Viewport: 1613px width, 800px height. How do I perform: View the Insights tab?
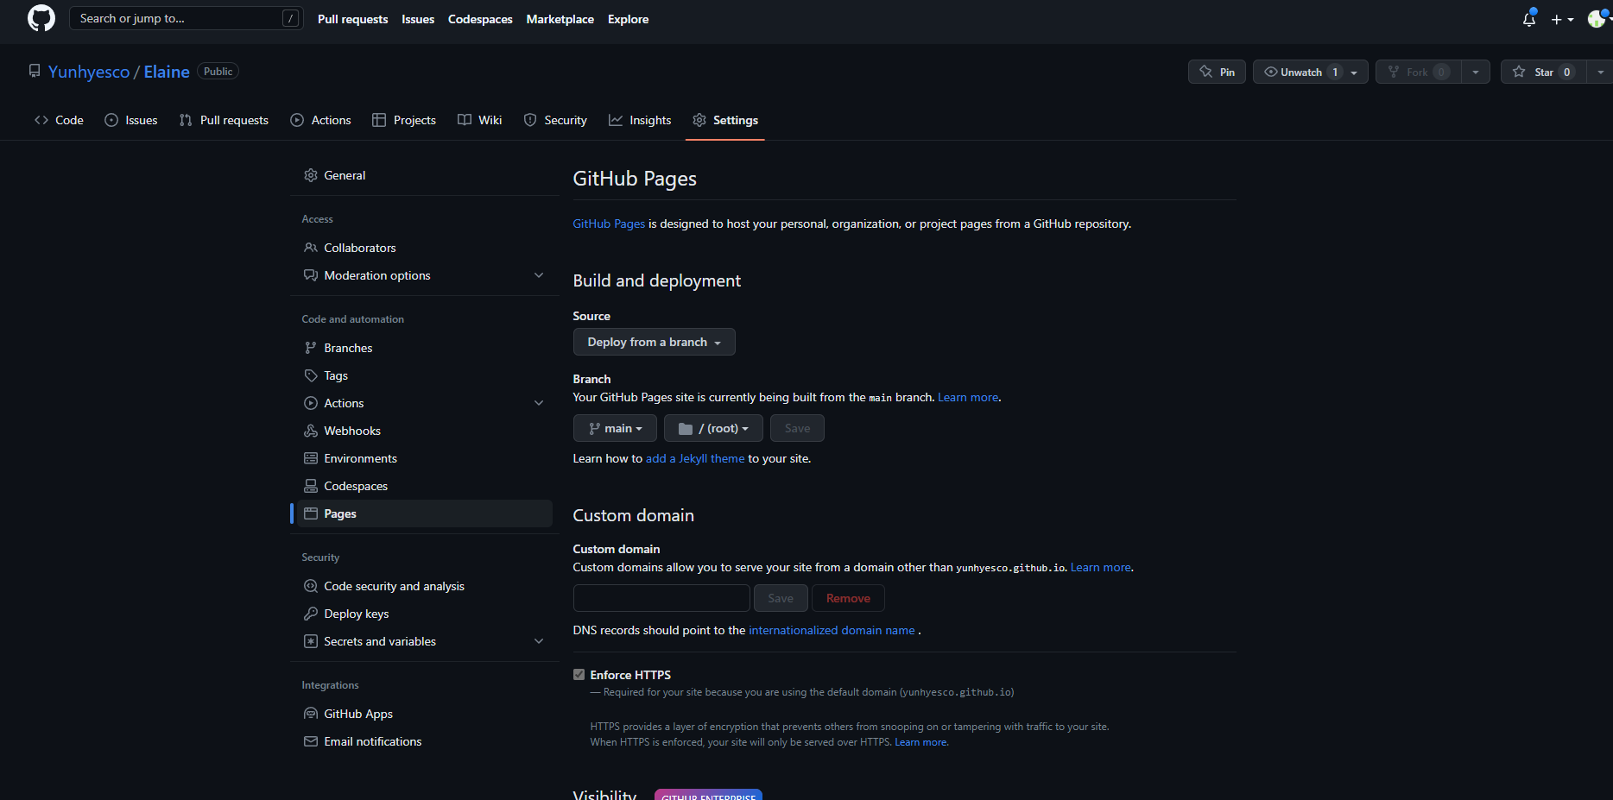tap(640, 120)
